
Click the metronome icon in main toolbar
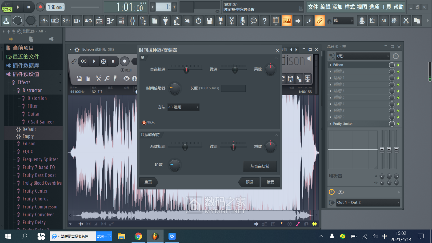pyautogui.click(x=44, y=21)
